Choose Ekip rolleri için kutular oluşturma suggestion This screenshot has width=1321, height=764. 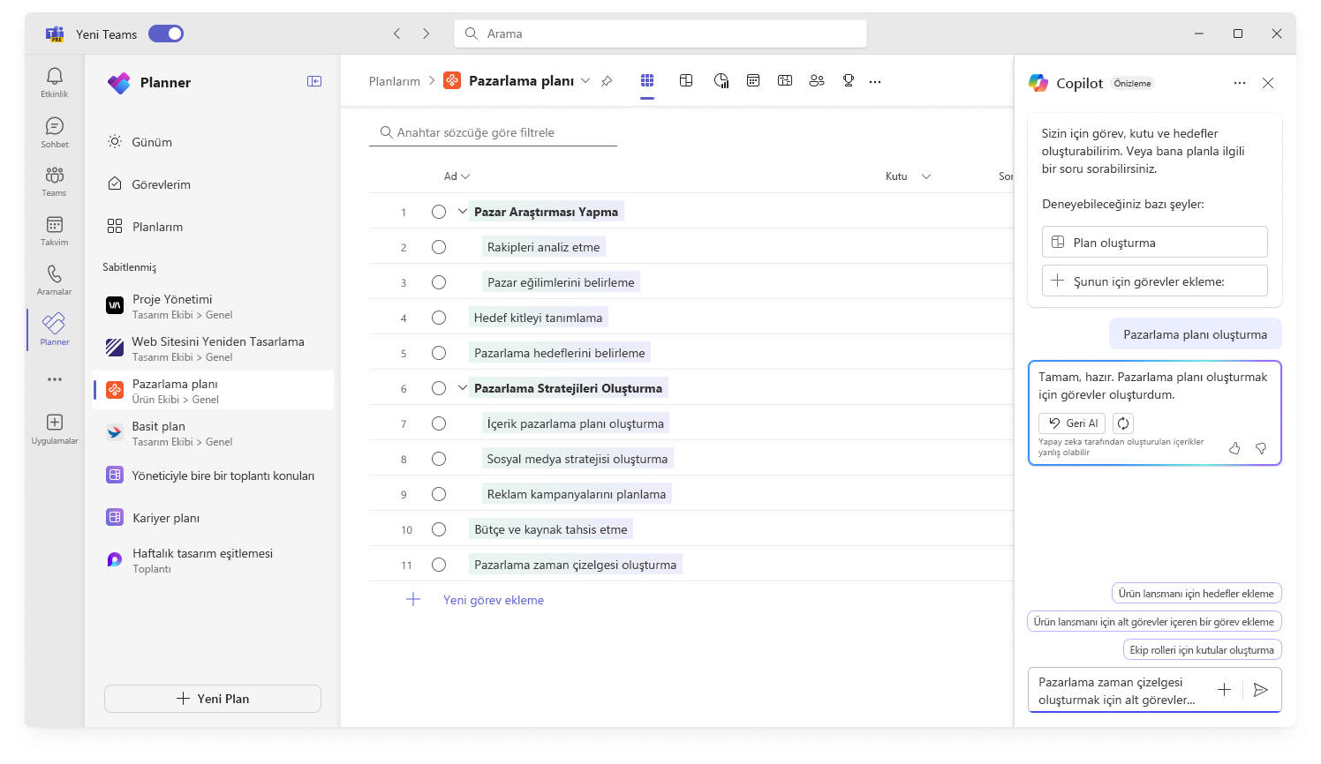1202,650
